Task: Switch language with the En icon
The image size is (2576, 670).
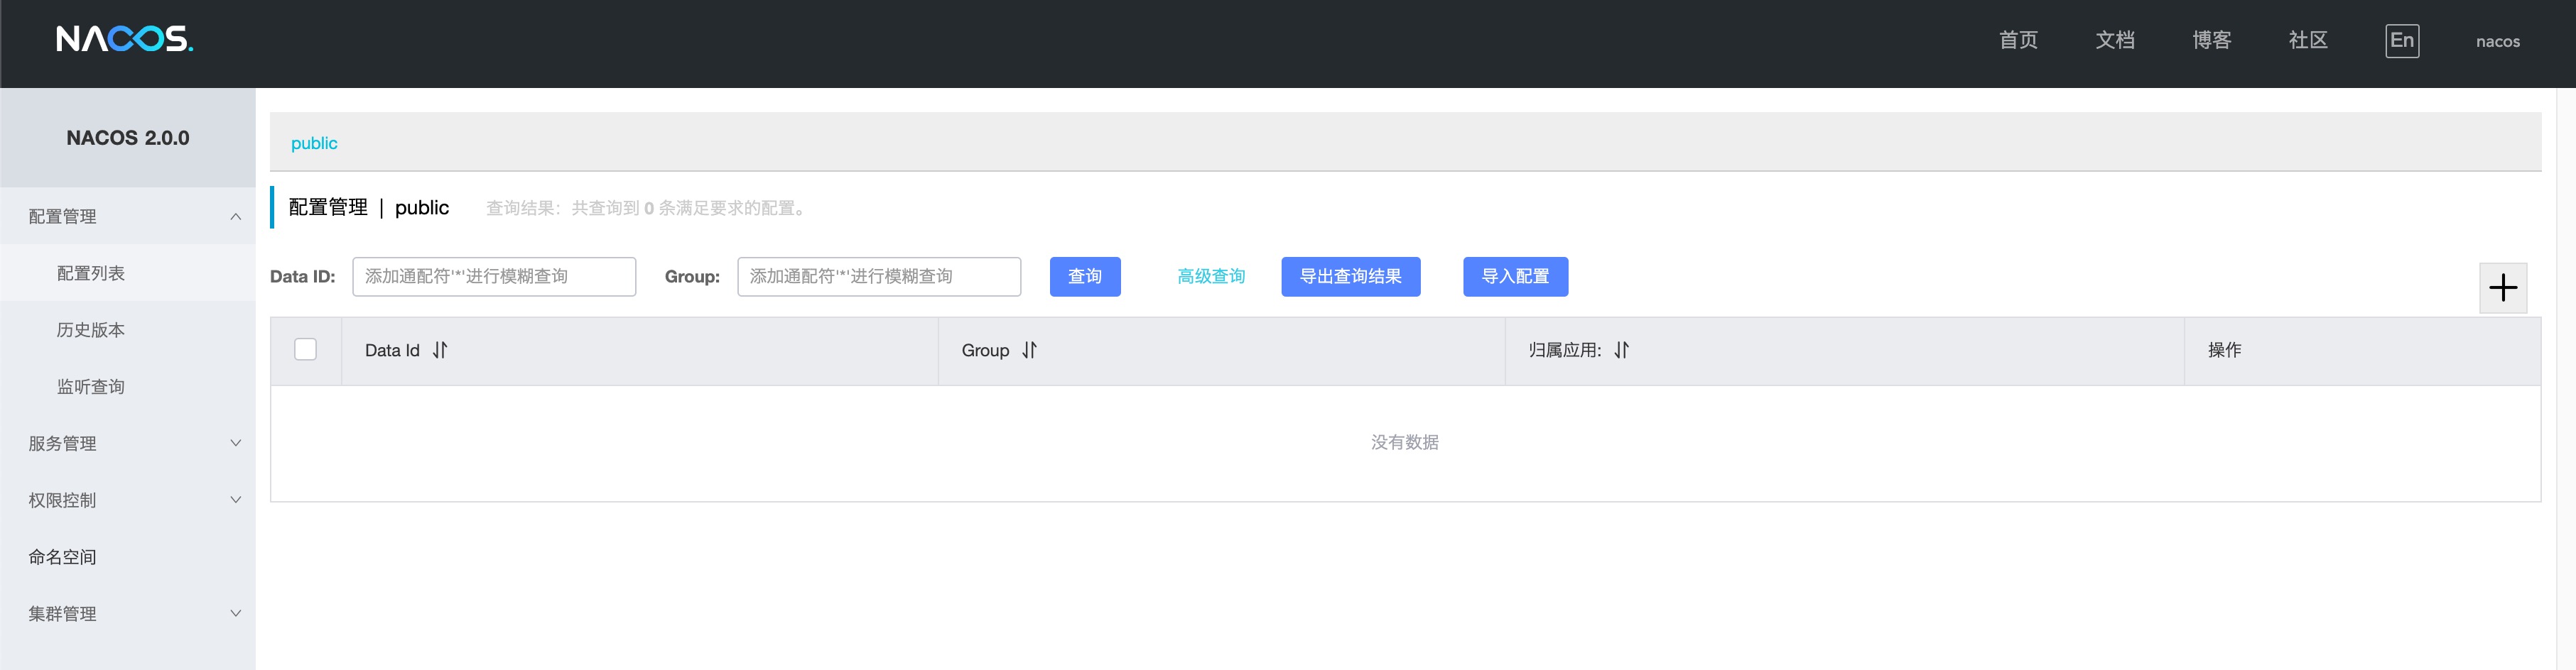Action: [x=2401, y=41]
